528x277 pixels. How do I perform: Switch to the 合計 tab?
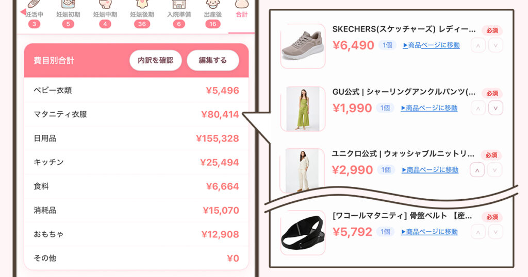point(241,14)
